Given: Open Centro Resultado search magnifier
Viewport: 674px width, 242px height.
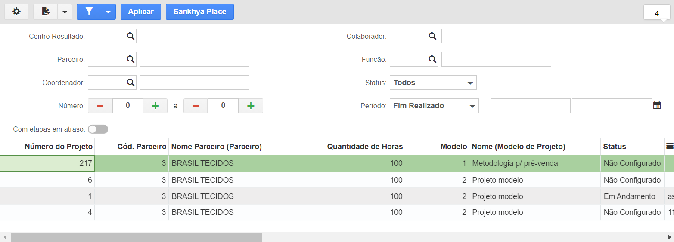Looking at the screenshot, I should pos(130,36).
